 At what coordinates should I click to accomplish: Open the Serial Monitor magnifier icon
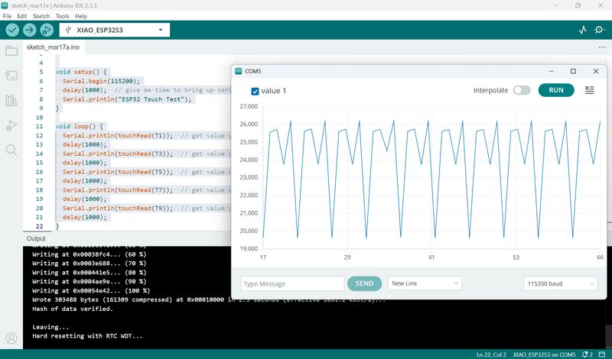[599, 30]
